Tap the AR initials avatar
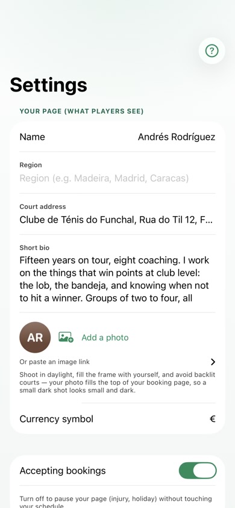This screenshot has height=508, width=235. click(35, 337)
